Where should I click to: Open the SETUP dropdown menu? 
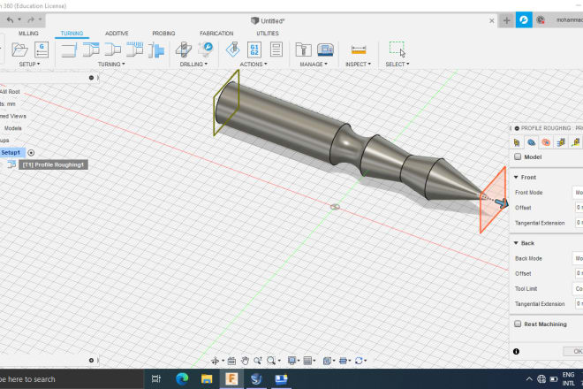(x=29, y=64)
